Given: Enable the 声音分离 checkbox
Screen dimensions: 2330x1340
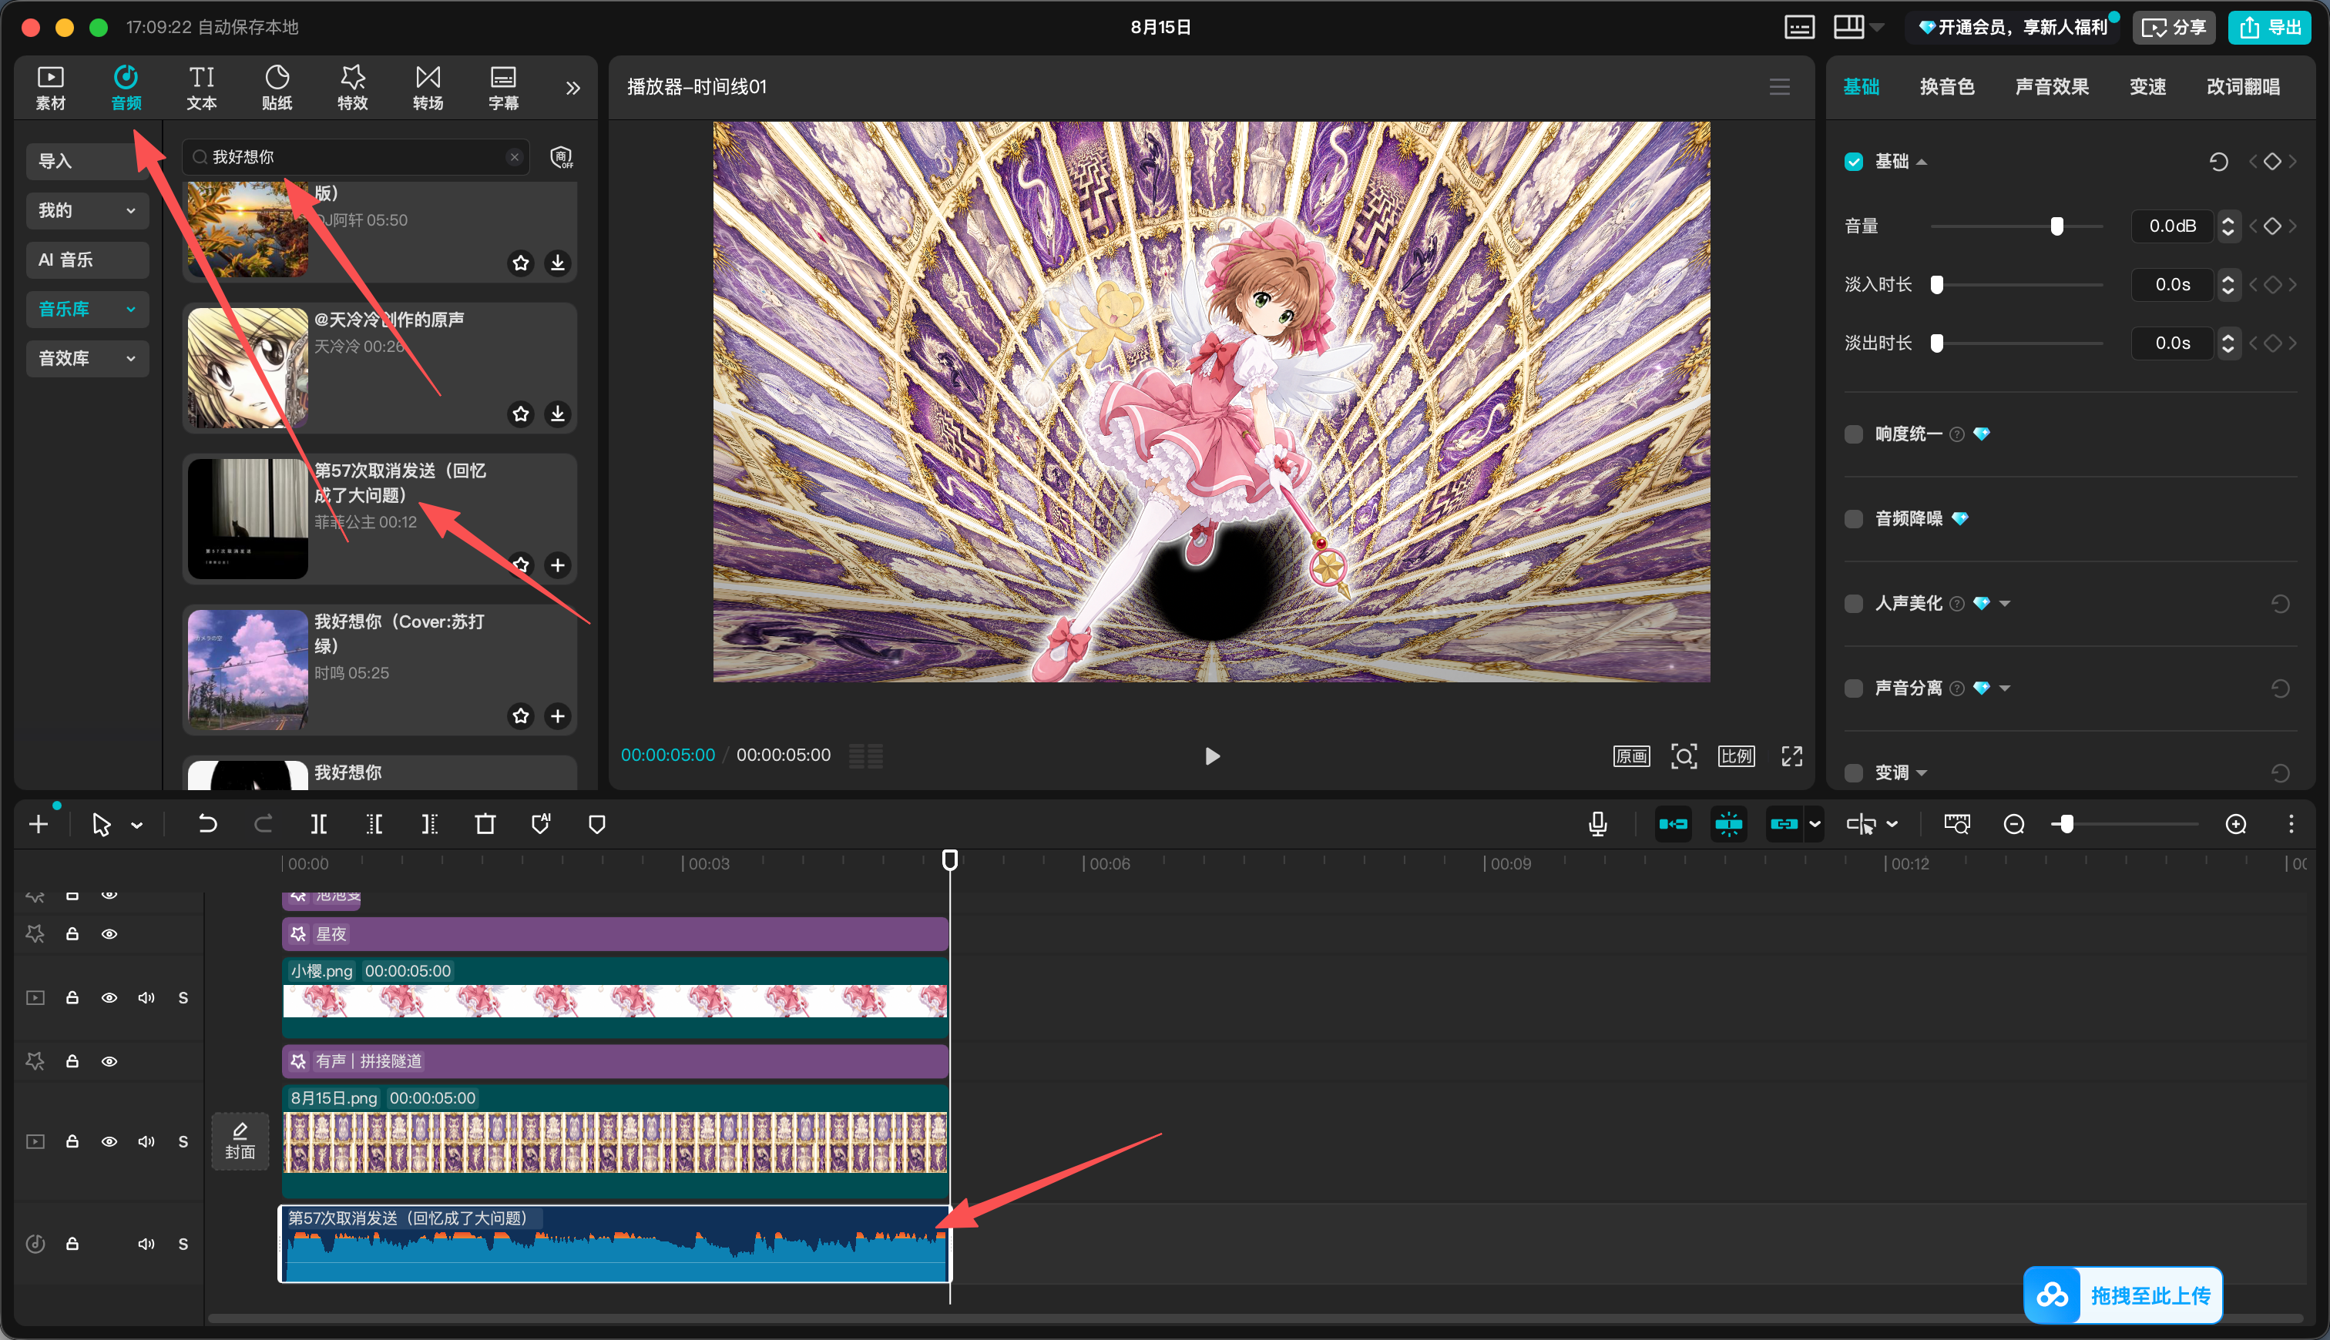Looking at the screenshot, I should pos(1854,688).
